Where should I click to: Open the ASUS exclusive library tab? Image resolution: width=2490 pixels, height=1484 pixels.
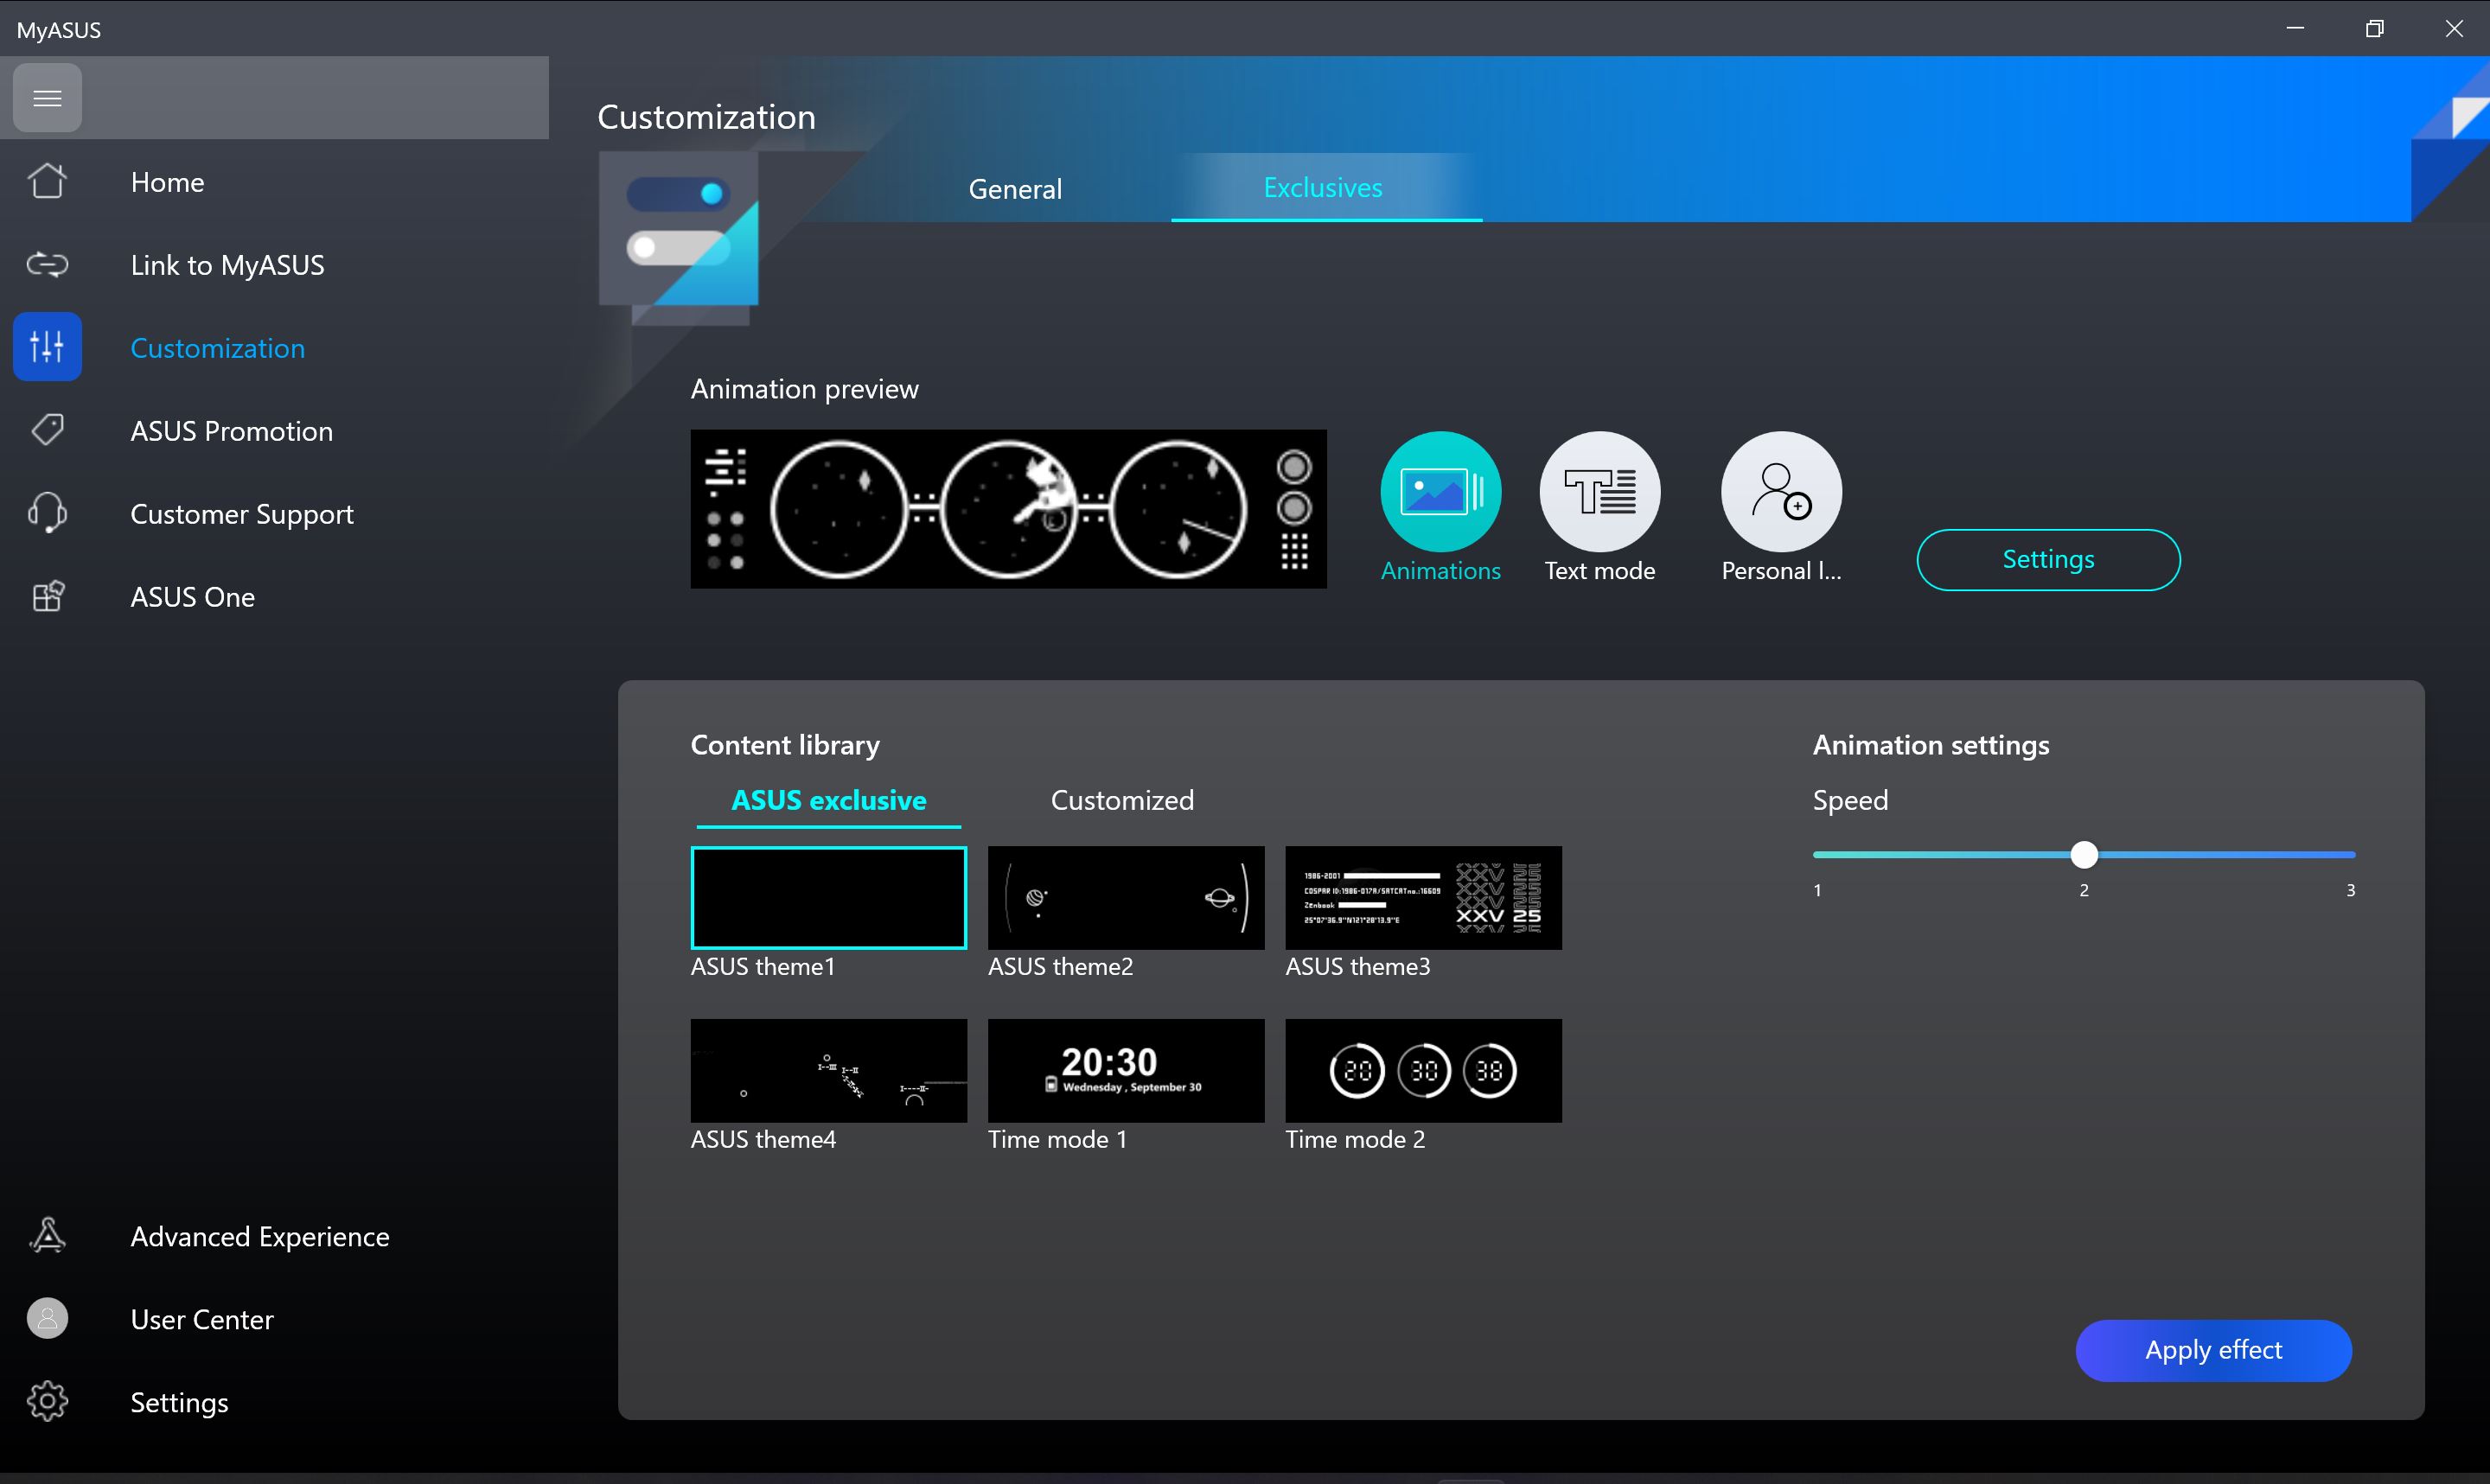tap(828, 800)
